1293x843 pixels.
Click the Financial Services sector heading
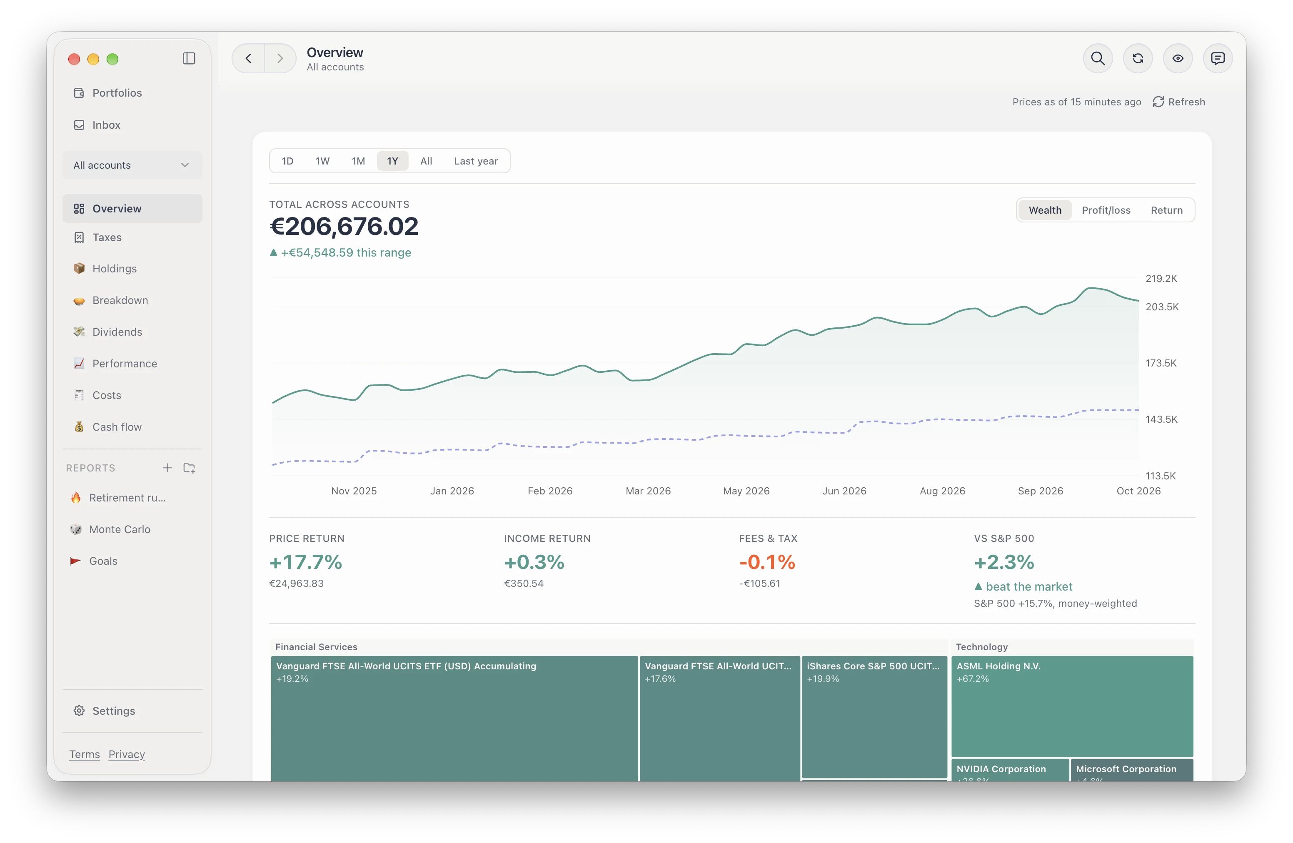(316, 647)
